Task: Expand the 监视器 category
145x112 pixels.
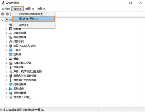Action: pos(7,54)
